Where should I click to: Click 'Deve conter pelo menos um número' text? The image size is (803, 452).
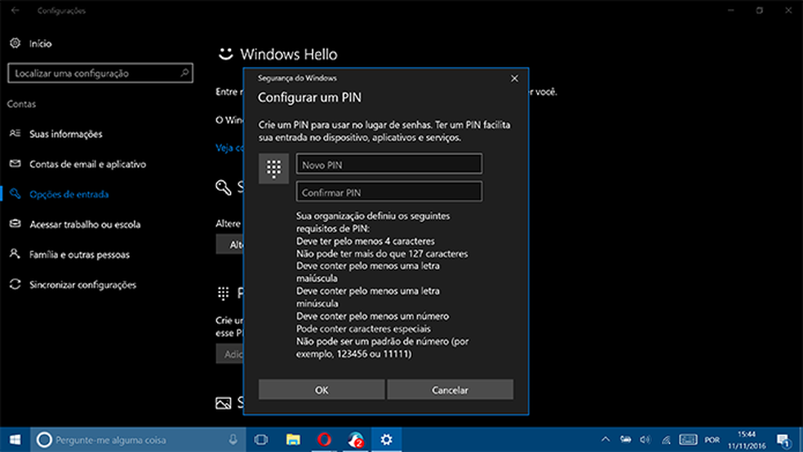372,316
